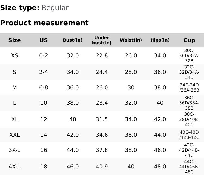Select the XS size row label

[14, 55]
